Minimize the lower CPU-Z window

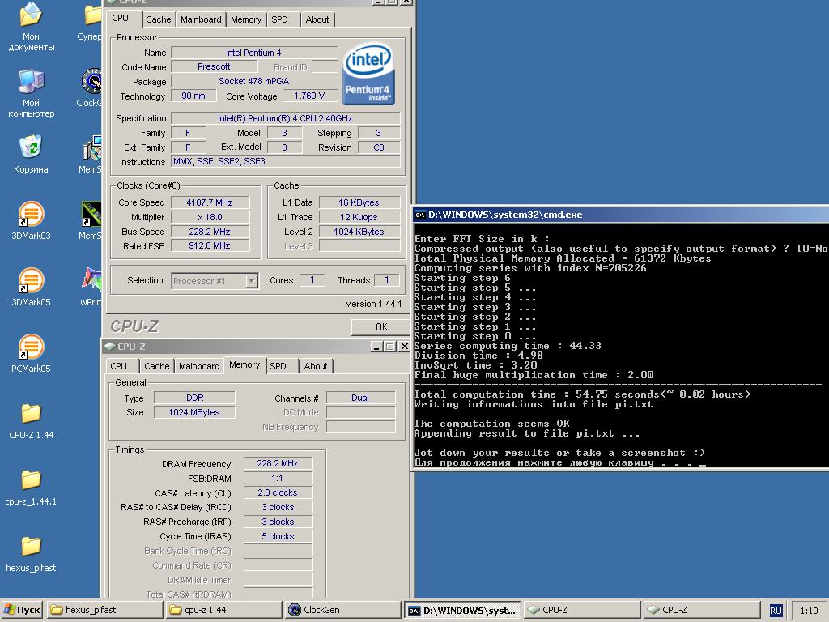(376, 347)
